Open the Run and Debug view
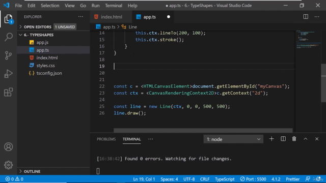The image size is (326, 183). [x=8, y=74]
